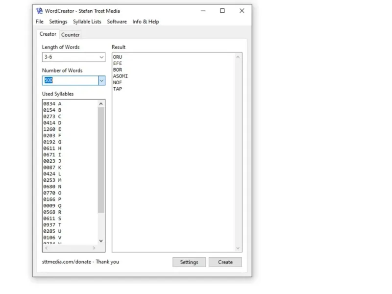
Task: Click syllable row 0834 A
Action: [x=52, y=104]
